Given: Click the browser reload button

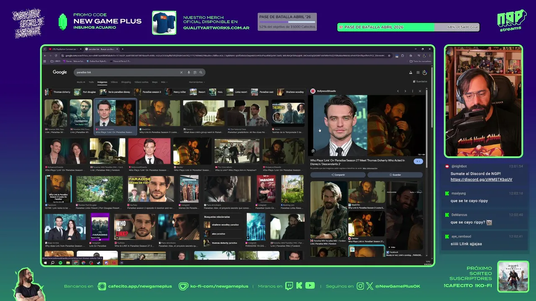Looking at the screenshot, I should (x=56, y=56).
